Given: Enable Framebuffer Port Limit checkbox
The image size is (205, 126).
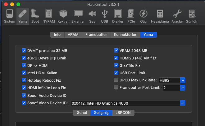Looking at the screenshot, I should pyautogui.click(x=116, y=88).
